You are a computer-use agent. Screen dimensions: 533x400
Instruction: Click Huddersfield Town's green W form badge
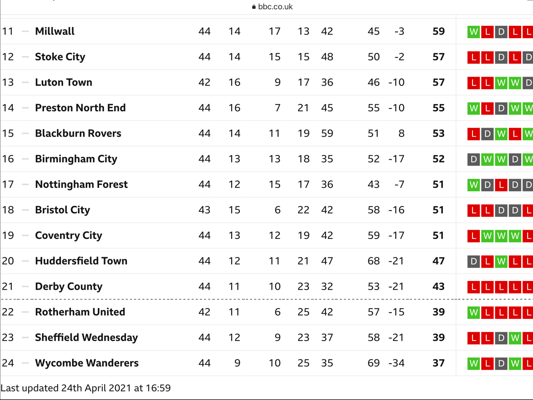(501, 262)
